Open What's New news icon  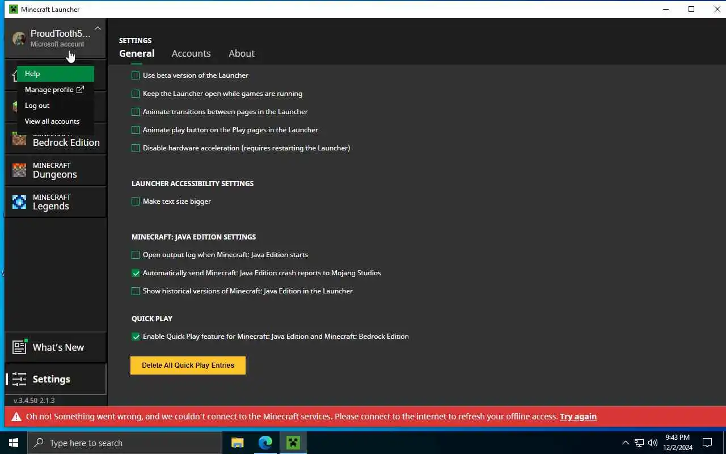[x=19, y=347]
